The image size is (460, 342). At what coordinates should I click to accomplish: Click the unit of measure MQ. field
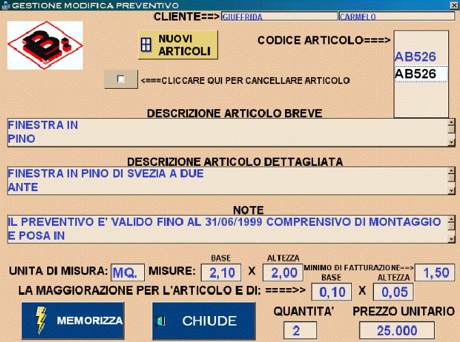(128, 273)
